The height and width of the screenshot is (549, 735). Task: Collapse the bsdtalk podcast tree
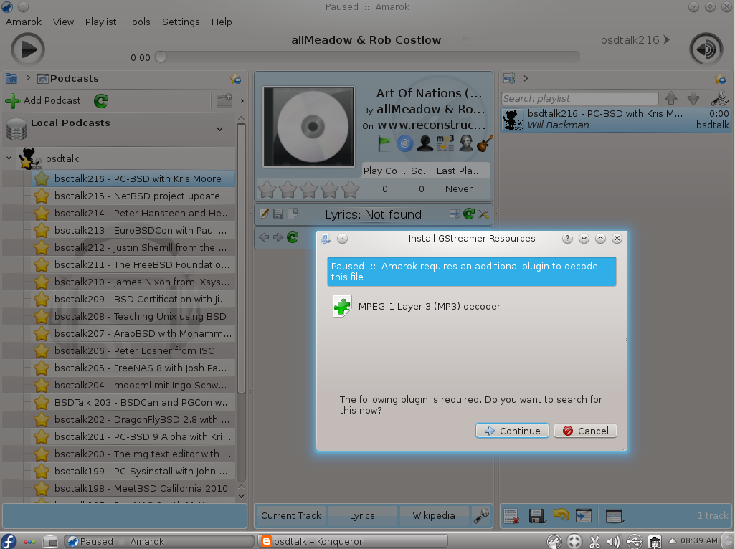pyautogui.click(x=9, y=158)
